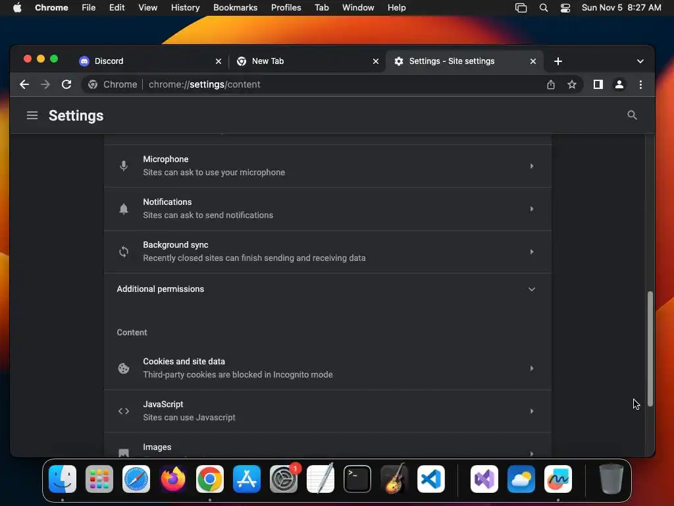The width and height of the screenshot is (674, 506).
Task: Open Launchpad from the Dock
Action: pos(99,479)
